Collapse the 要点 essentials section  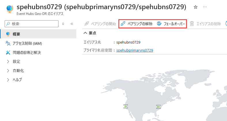pos(90,33)
